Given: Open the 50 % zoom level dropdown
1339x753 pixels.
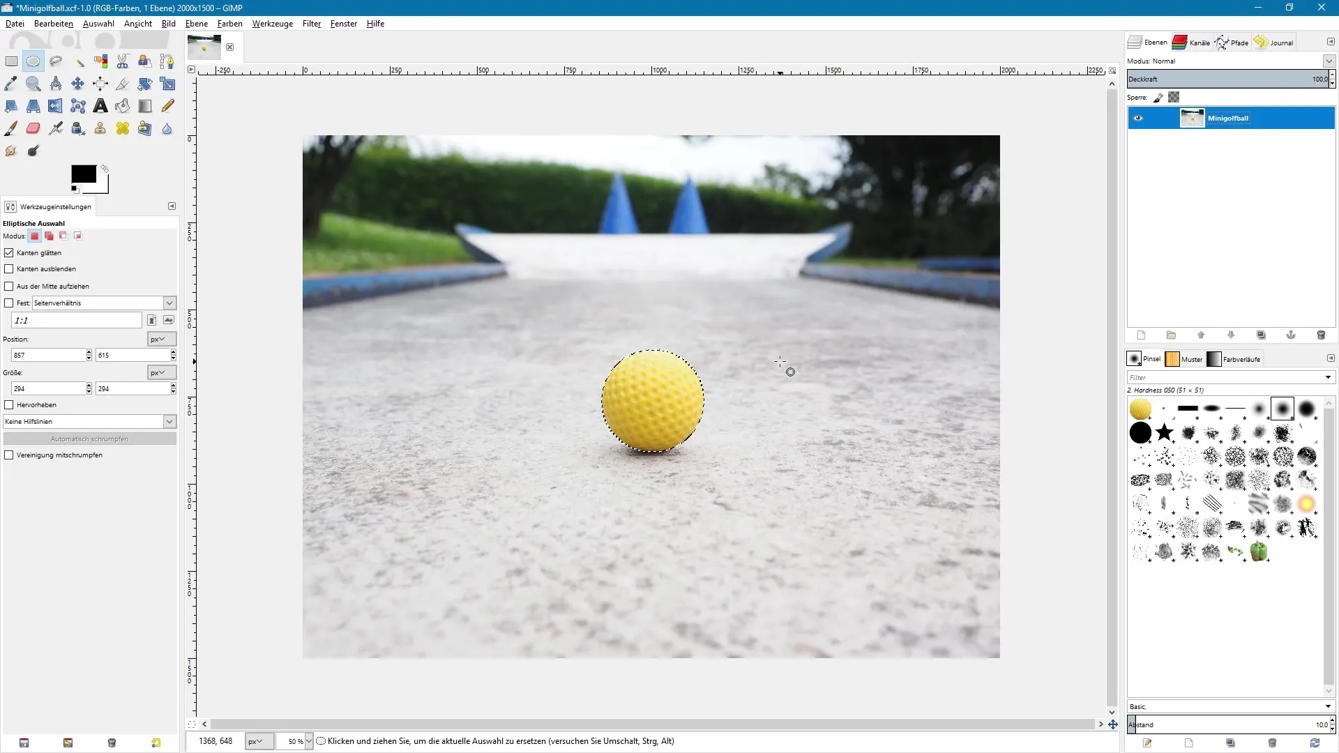Looking at the screenshot, I should [x=309, y=741].
